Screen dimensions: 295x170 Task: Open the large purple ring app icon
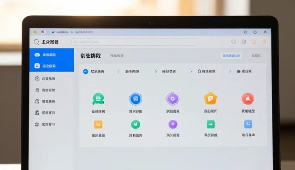pos(173,99)
